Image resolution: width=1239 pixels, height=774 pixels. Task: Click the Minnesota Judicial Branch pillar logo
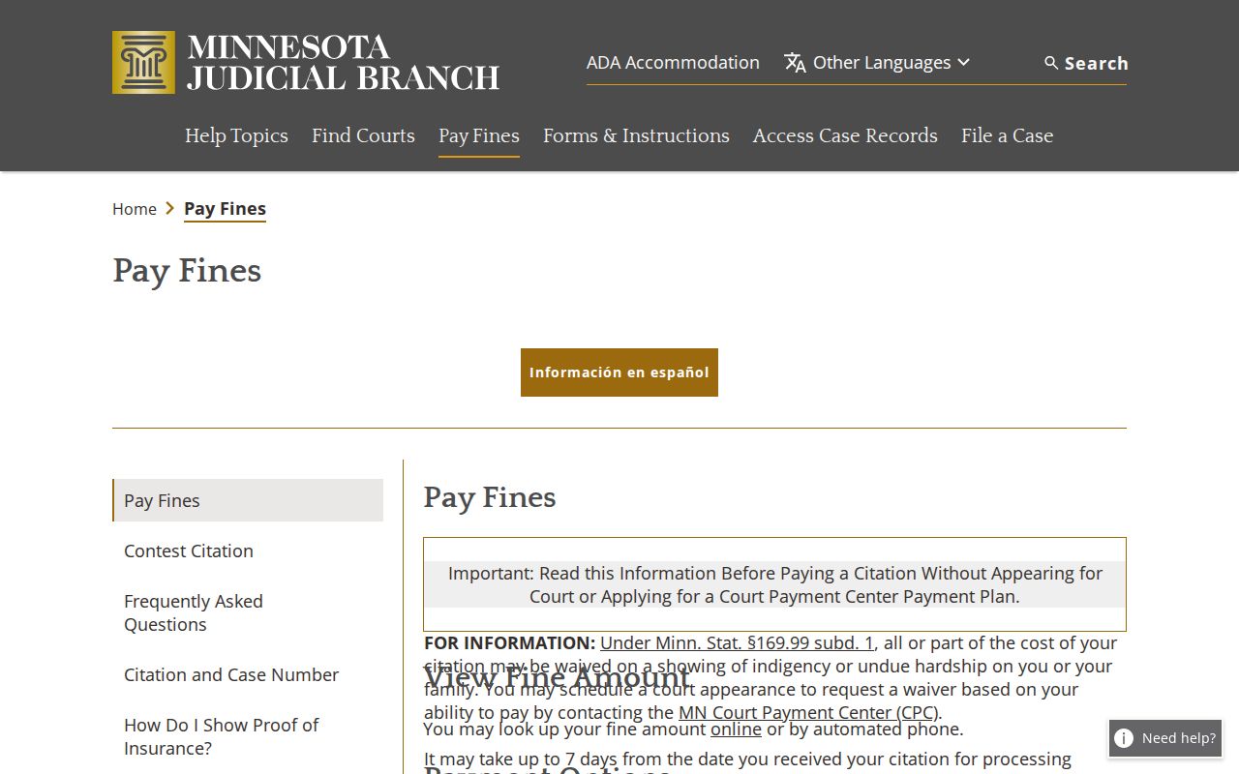pyautogui.click(x=143, y=62)
